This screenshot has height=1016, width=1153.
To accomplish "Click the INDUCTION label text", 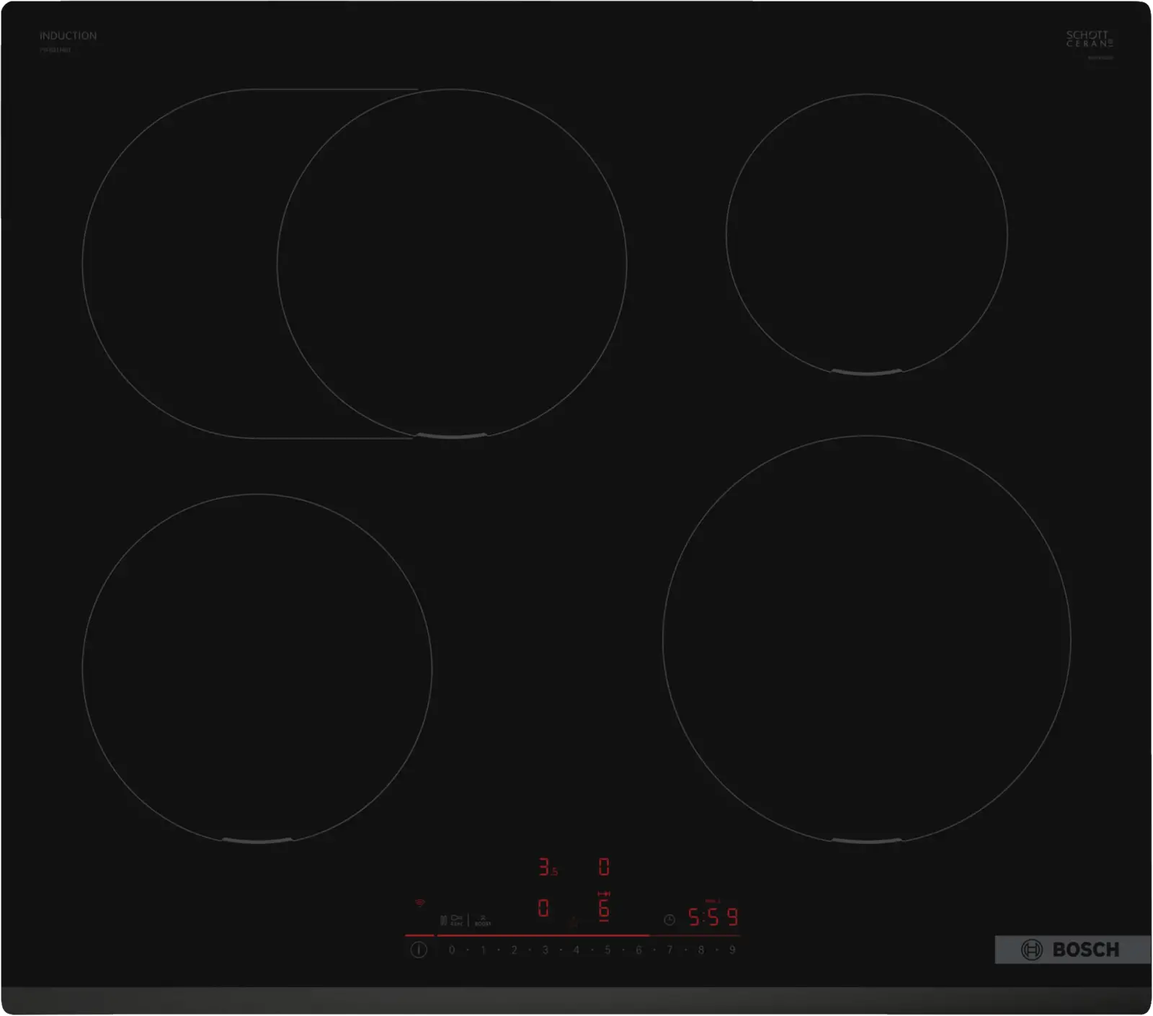I will click(68, 35).
